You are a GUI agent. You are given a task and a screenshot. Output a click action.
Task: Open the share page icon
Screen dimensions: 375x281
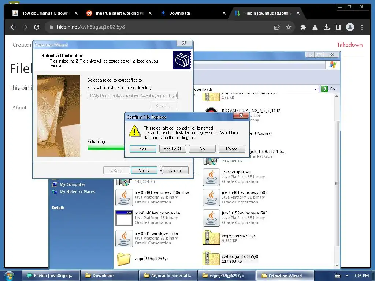pyautogui.click(x=277, y=27)
